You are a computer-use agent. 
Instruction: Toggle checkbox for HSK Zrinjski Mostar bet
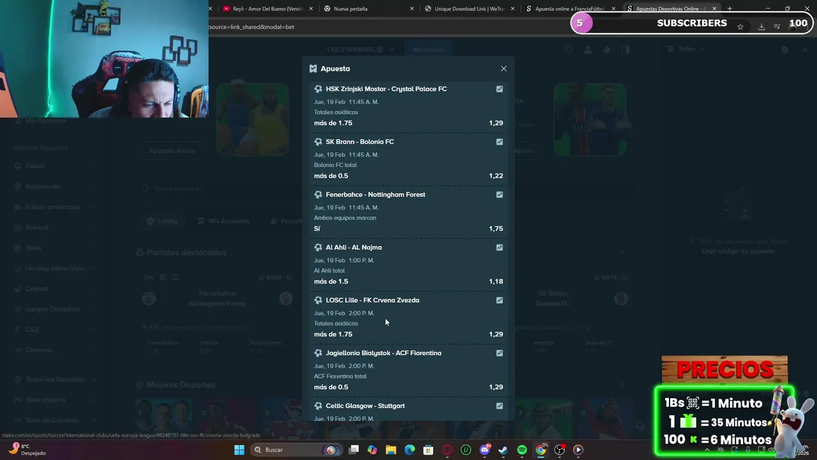[x=499, y=89]
